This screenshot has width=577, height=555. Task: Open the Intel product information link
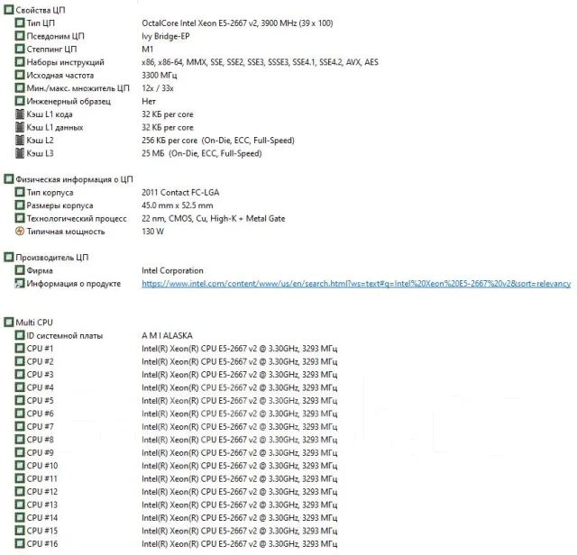356,284
